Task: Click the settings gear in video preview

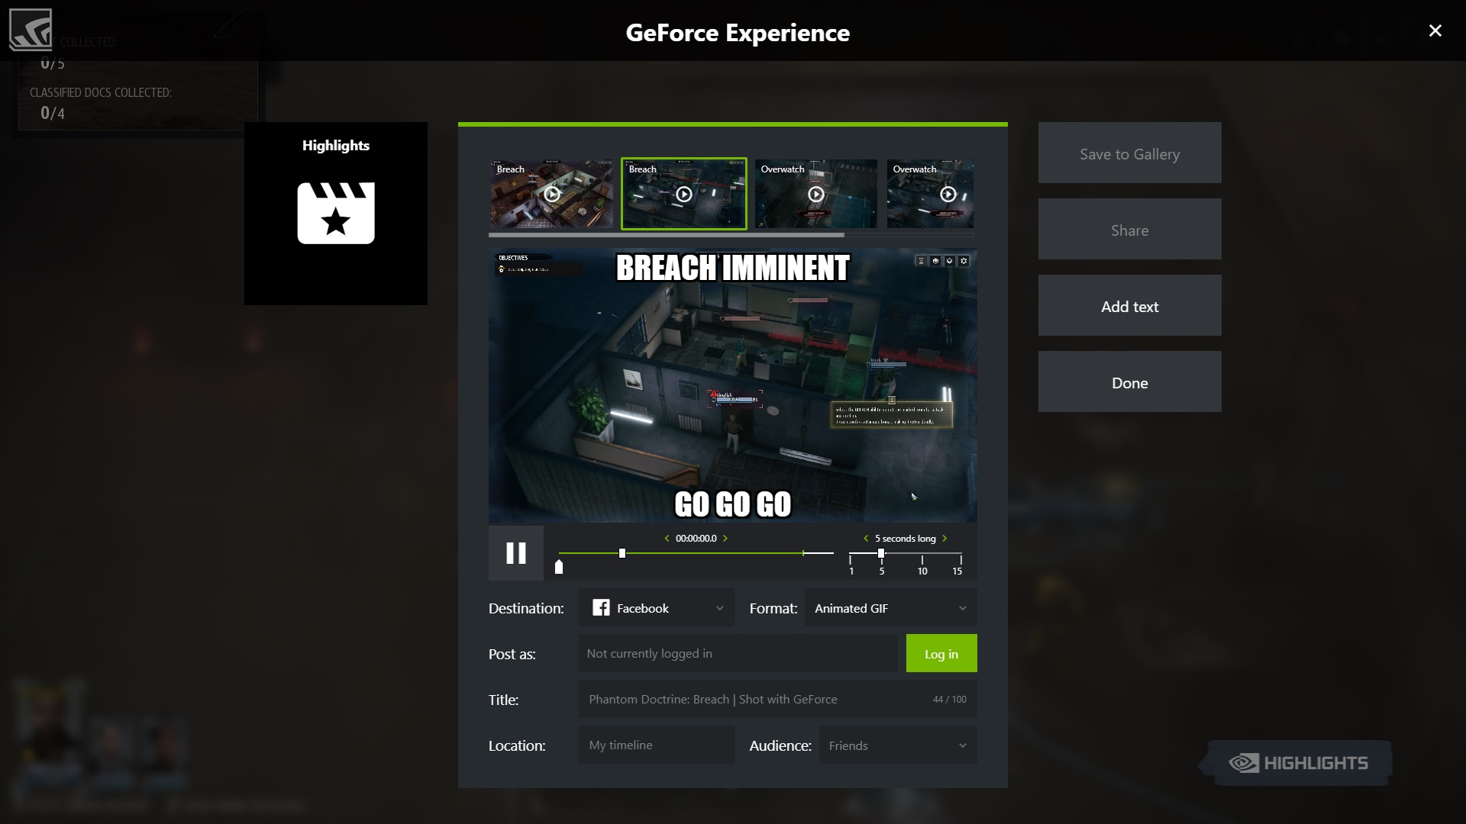Action: tap(964, 261)
